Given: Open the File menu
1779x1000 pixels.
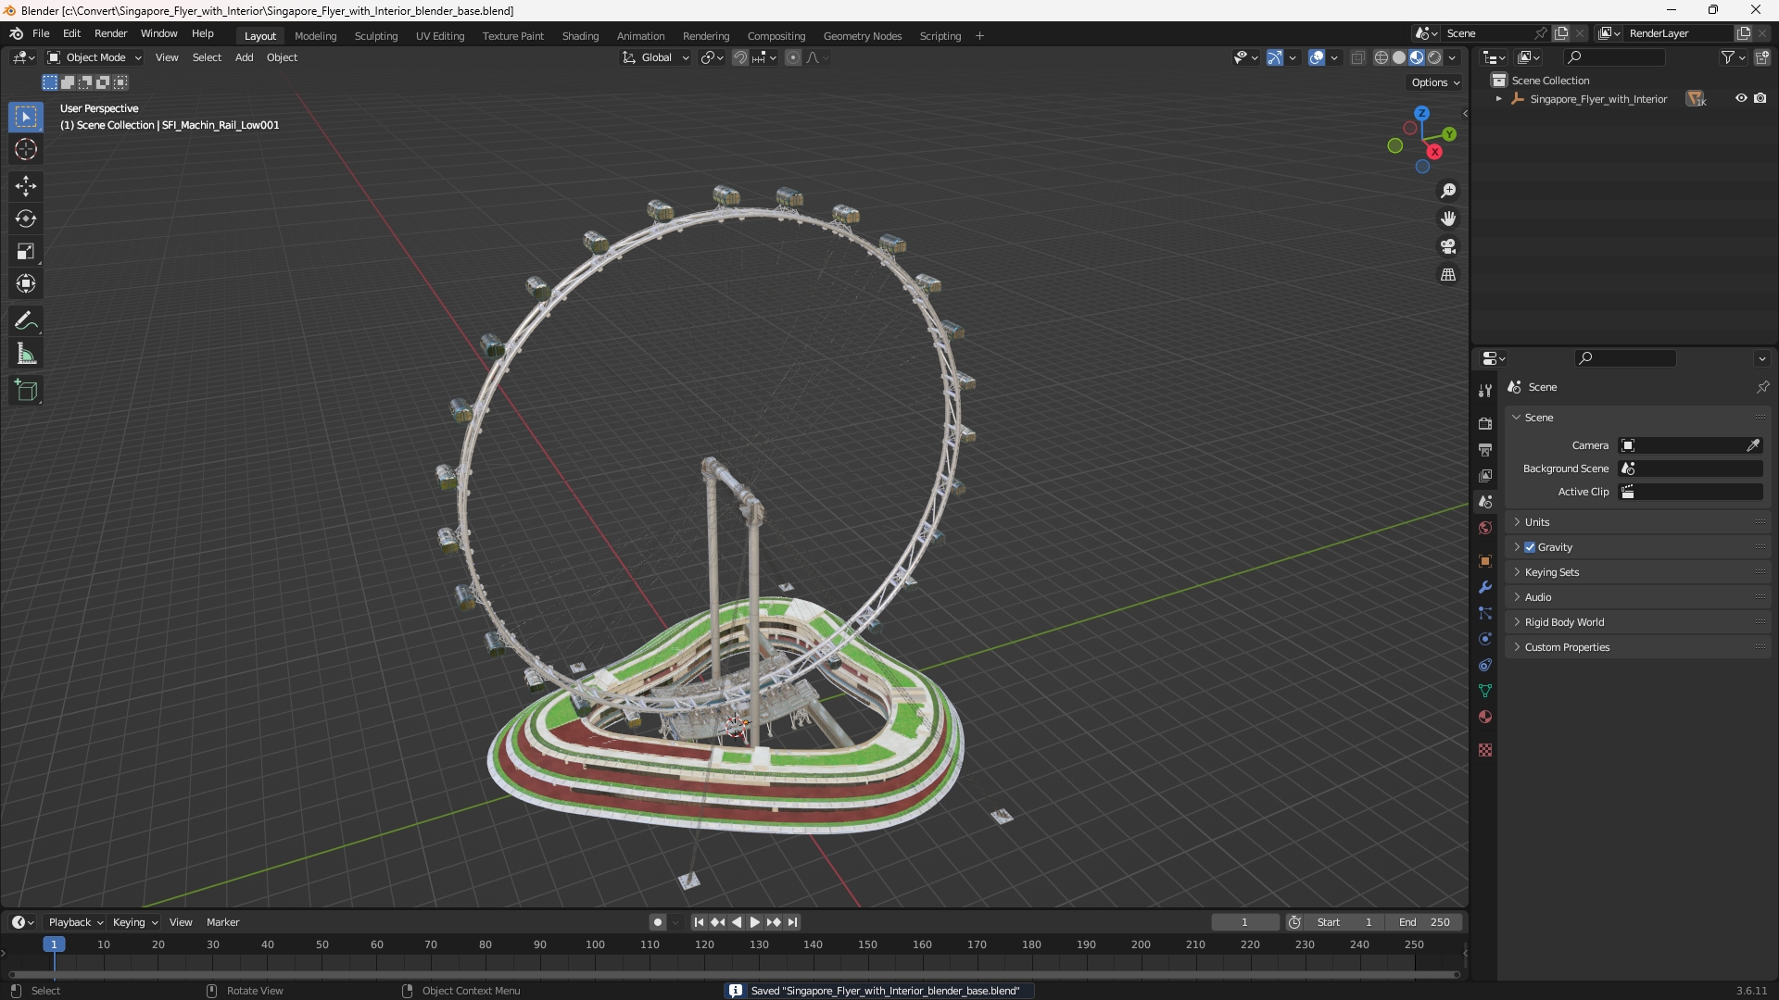Looking at the screenshot, I should (41, 33).
